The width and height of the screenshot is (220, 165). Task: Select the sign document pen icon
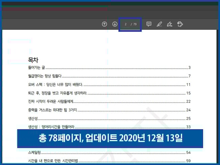[169, 24]
